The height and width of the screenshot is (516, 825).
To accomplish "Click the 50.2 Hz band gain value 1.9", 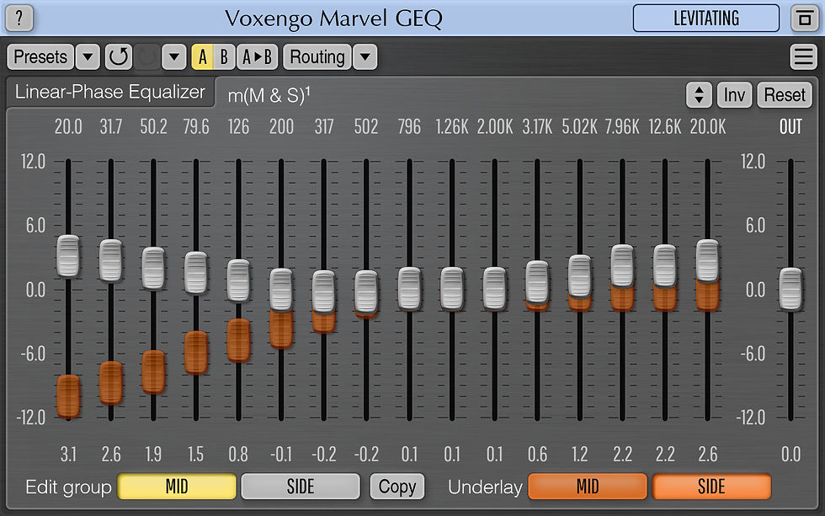I will pyautogui.click(x=153, y=454).
